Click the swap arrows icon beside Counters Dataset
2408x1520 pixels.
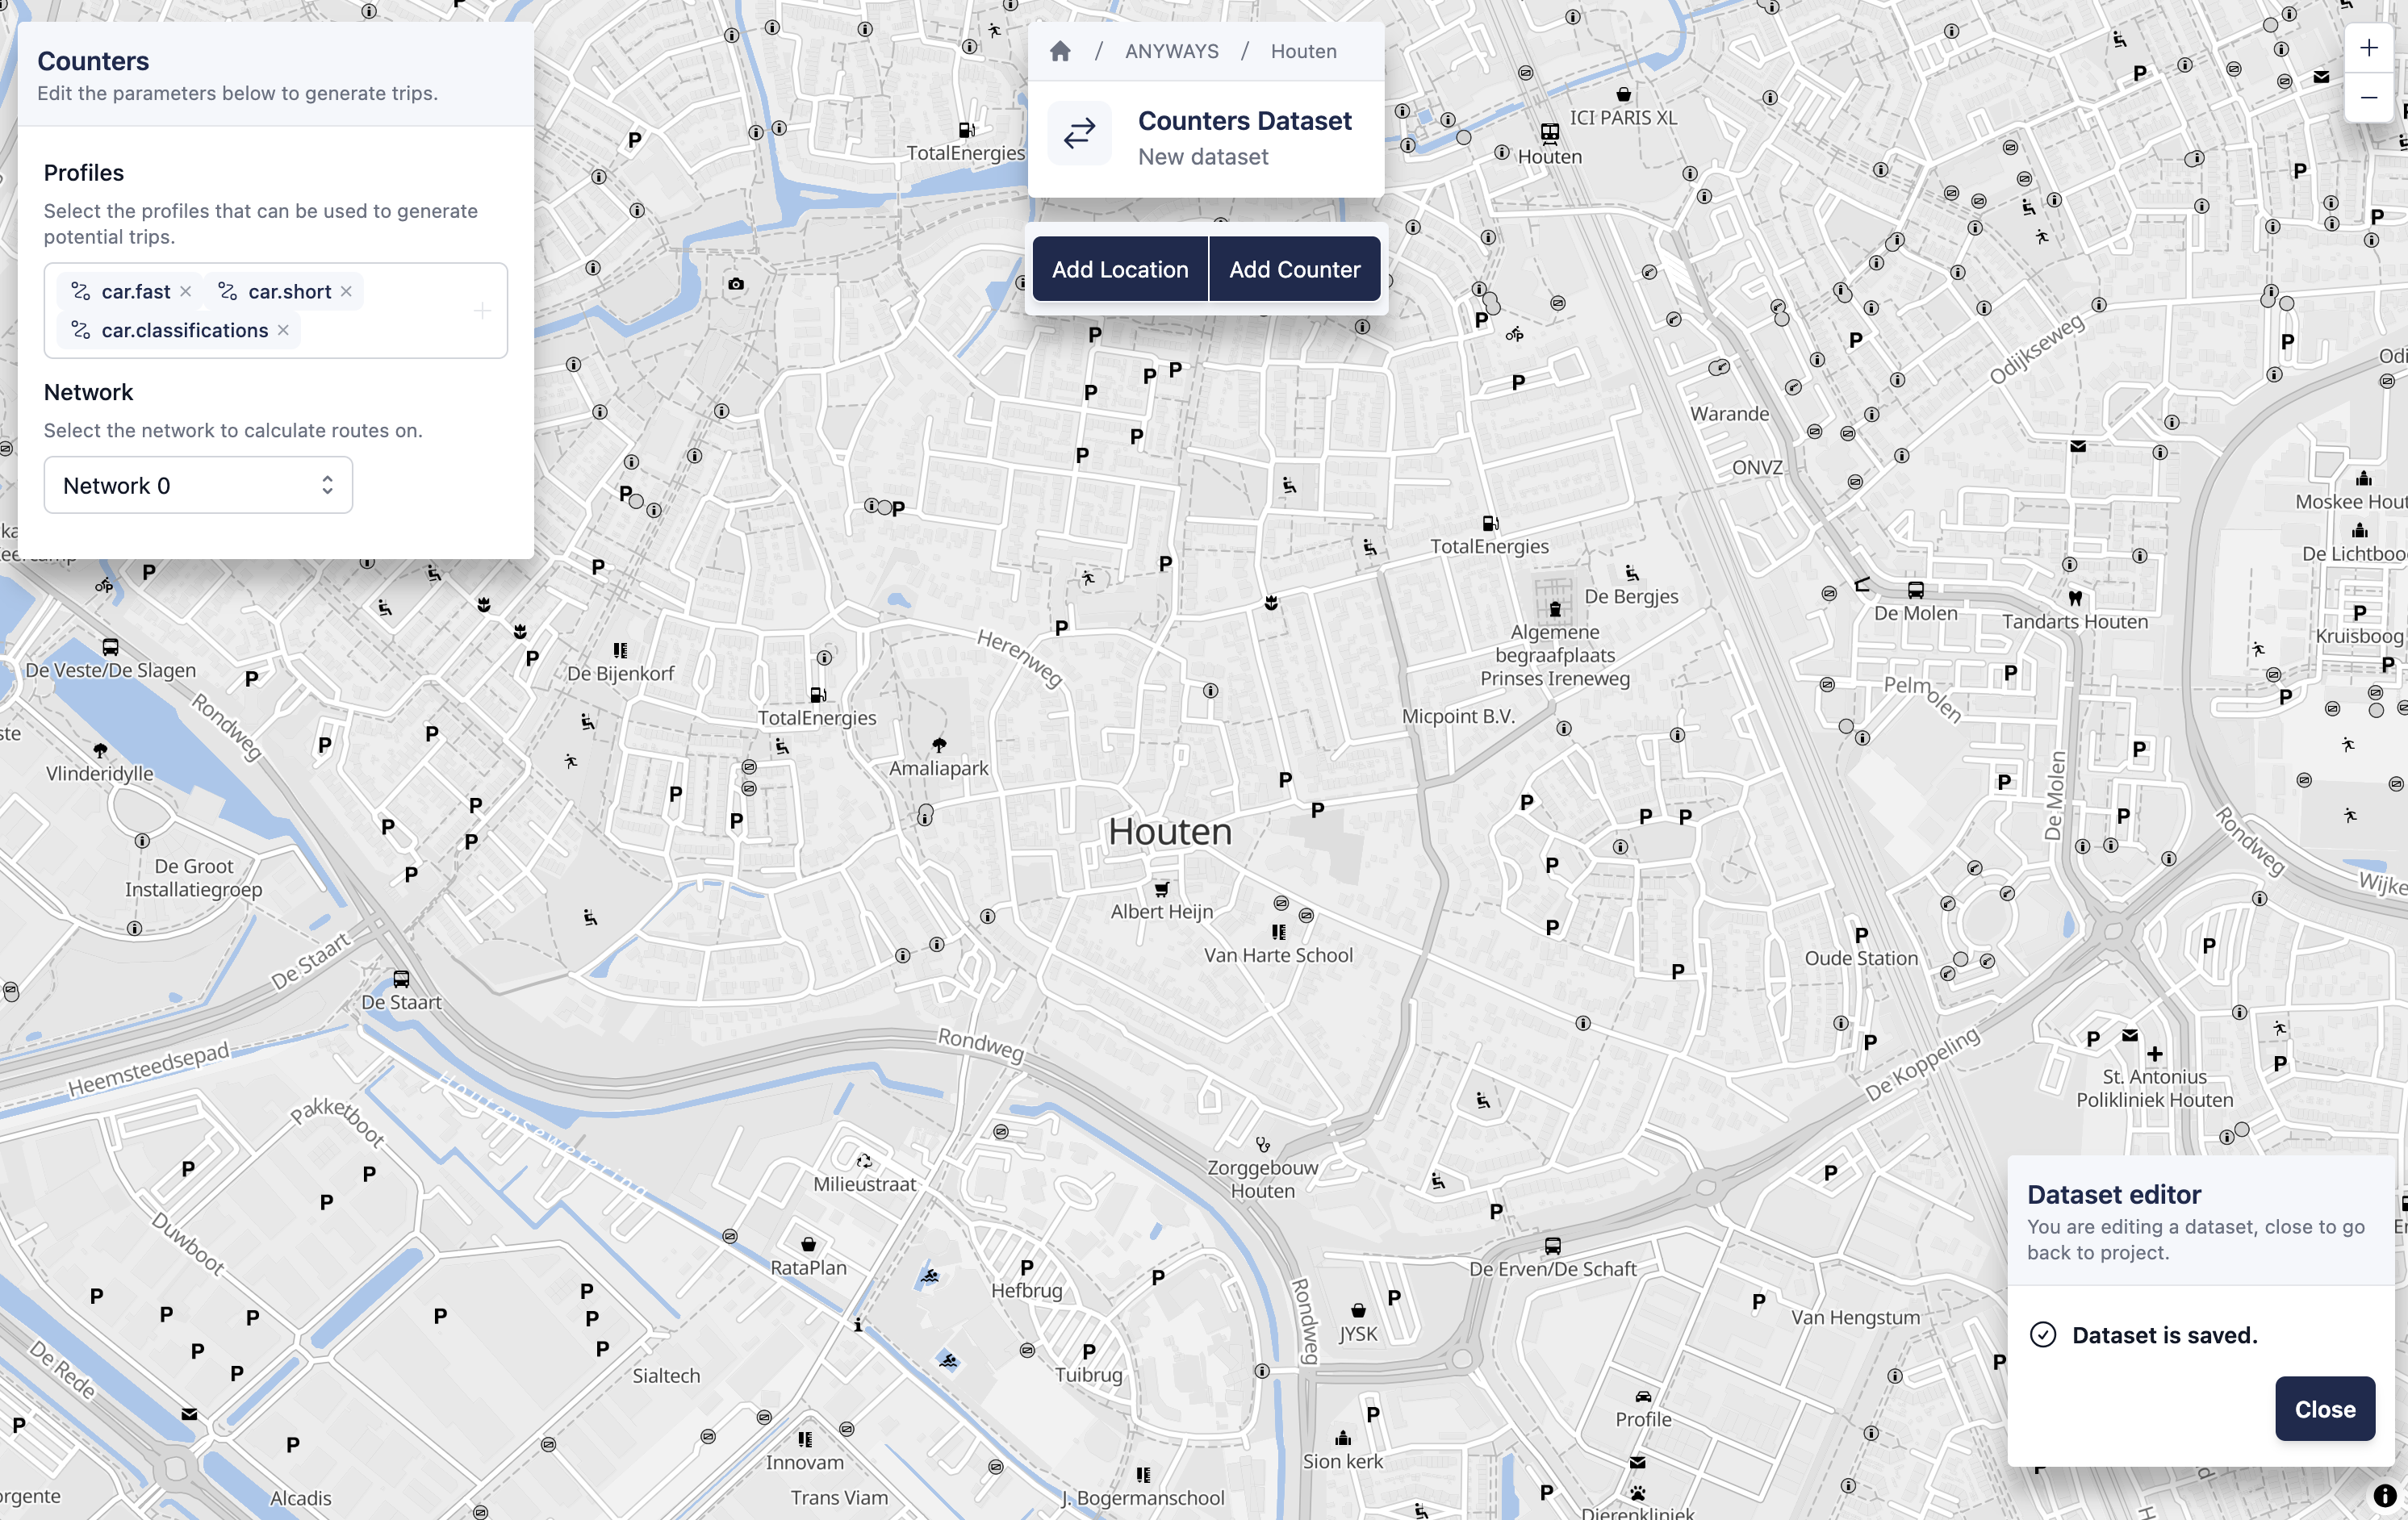coord(1079,134)
